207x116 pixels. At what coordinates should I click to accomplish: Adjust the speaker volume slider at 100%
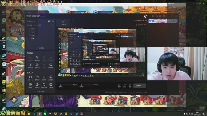point(89,85)
